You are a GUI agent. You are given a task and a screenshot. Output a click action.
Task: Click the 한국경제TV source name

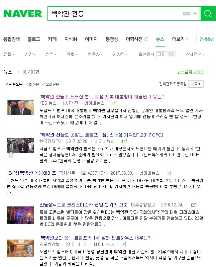click(50, 141)
